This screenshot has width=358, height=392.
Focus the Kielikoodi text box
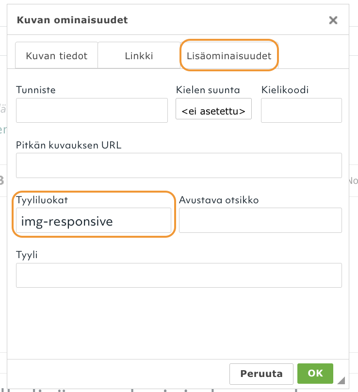pos(301,111)
